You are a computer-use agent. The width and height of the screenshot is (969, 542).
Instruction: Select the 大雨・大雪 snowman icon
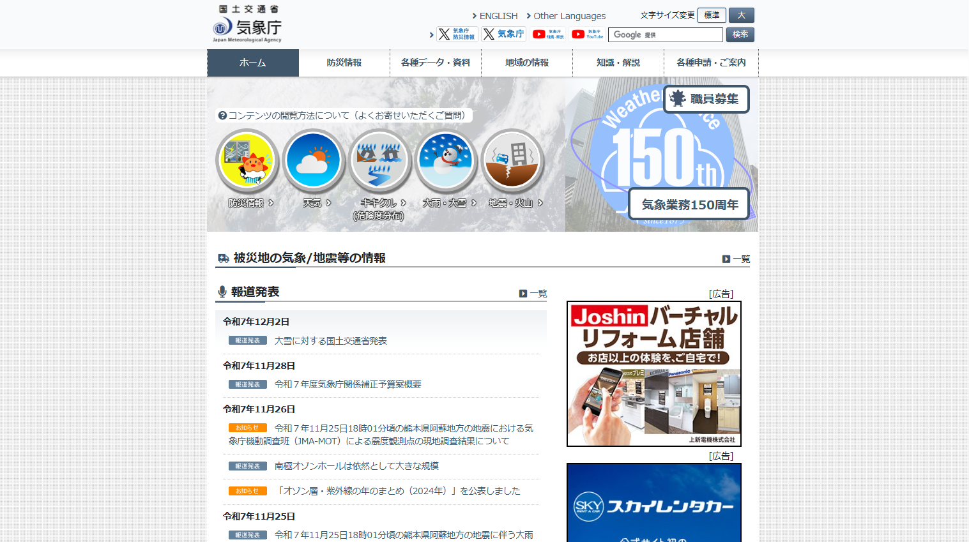tap(446, 161)
